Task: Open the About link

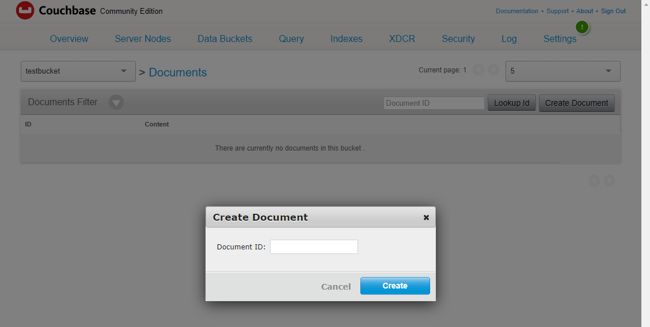Action: point(584,11)
